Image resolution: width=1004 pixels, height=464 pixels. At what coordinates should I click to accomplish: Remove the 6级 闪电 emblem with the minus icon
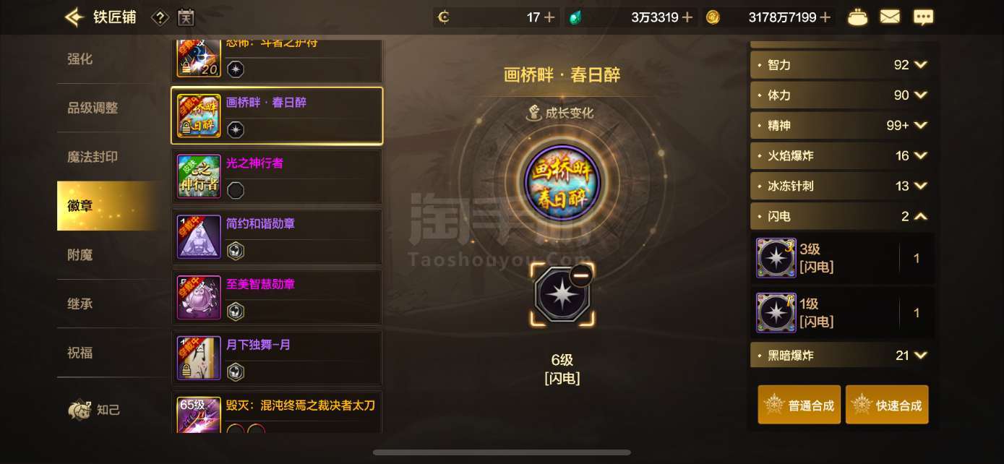(x=580, y=275)
